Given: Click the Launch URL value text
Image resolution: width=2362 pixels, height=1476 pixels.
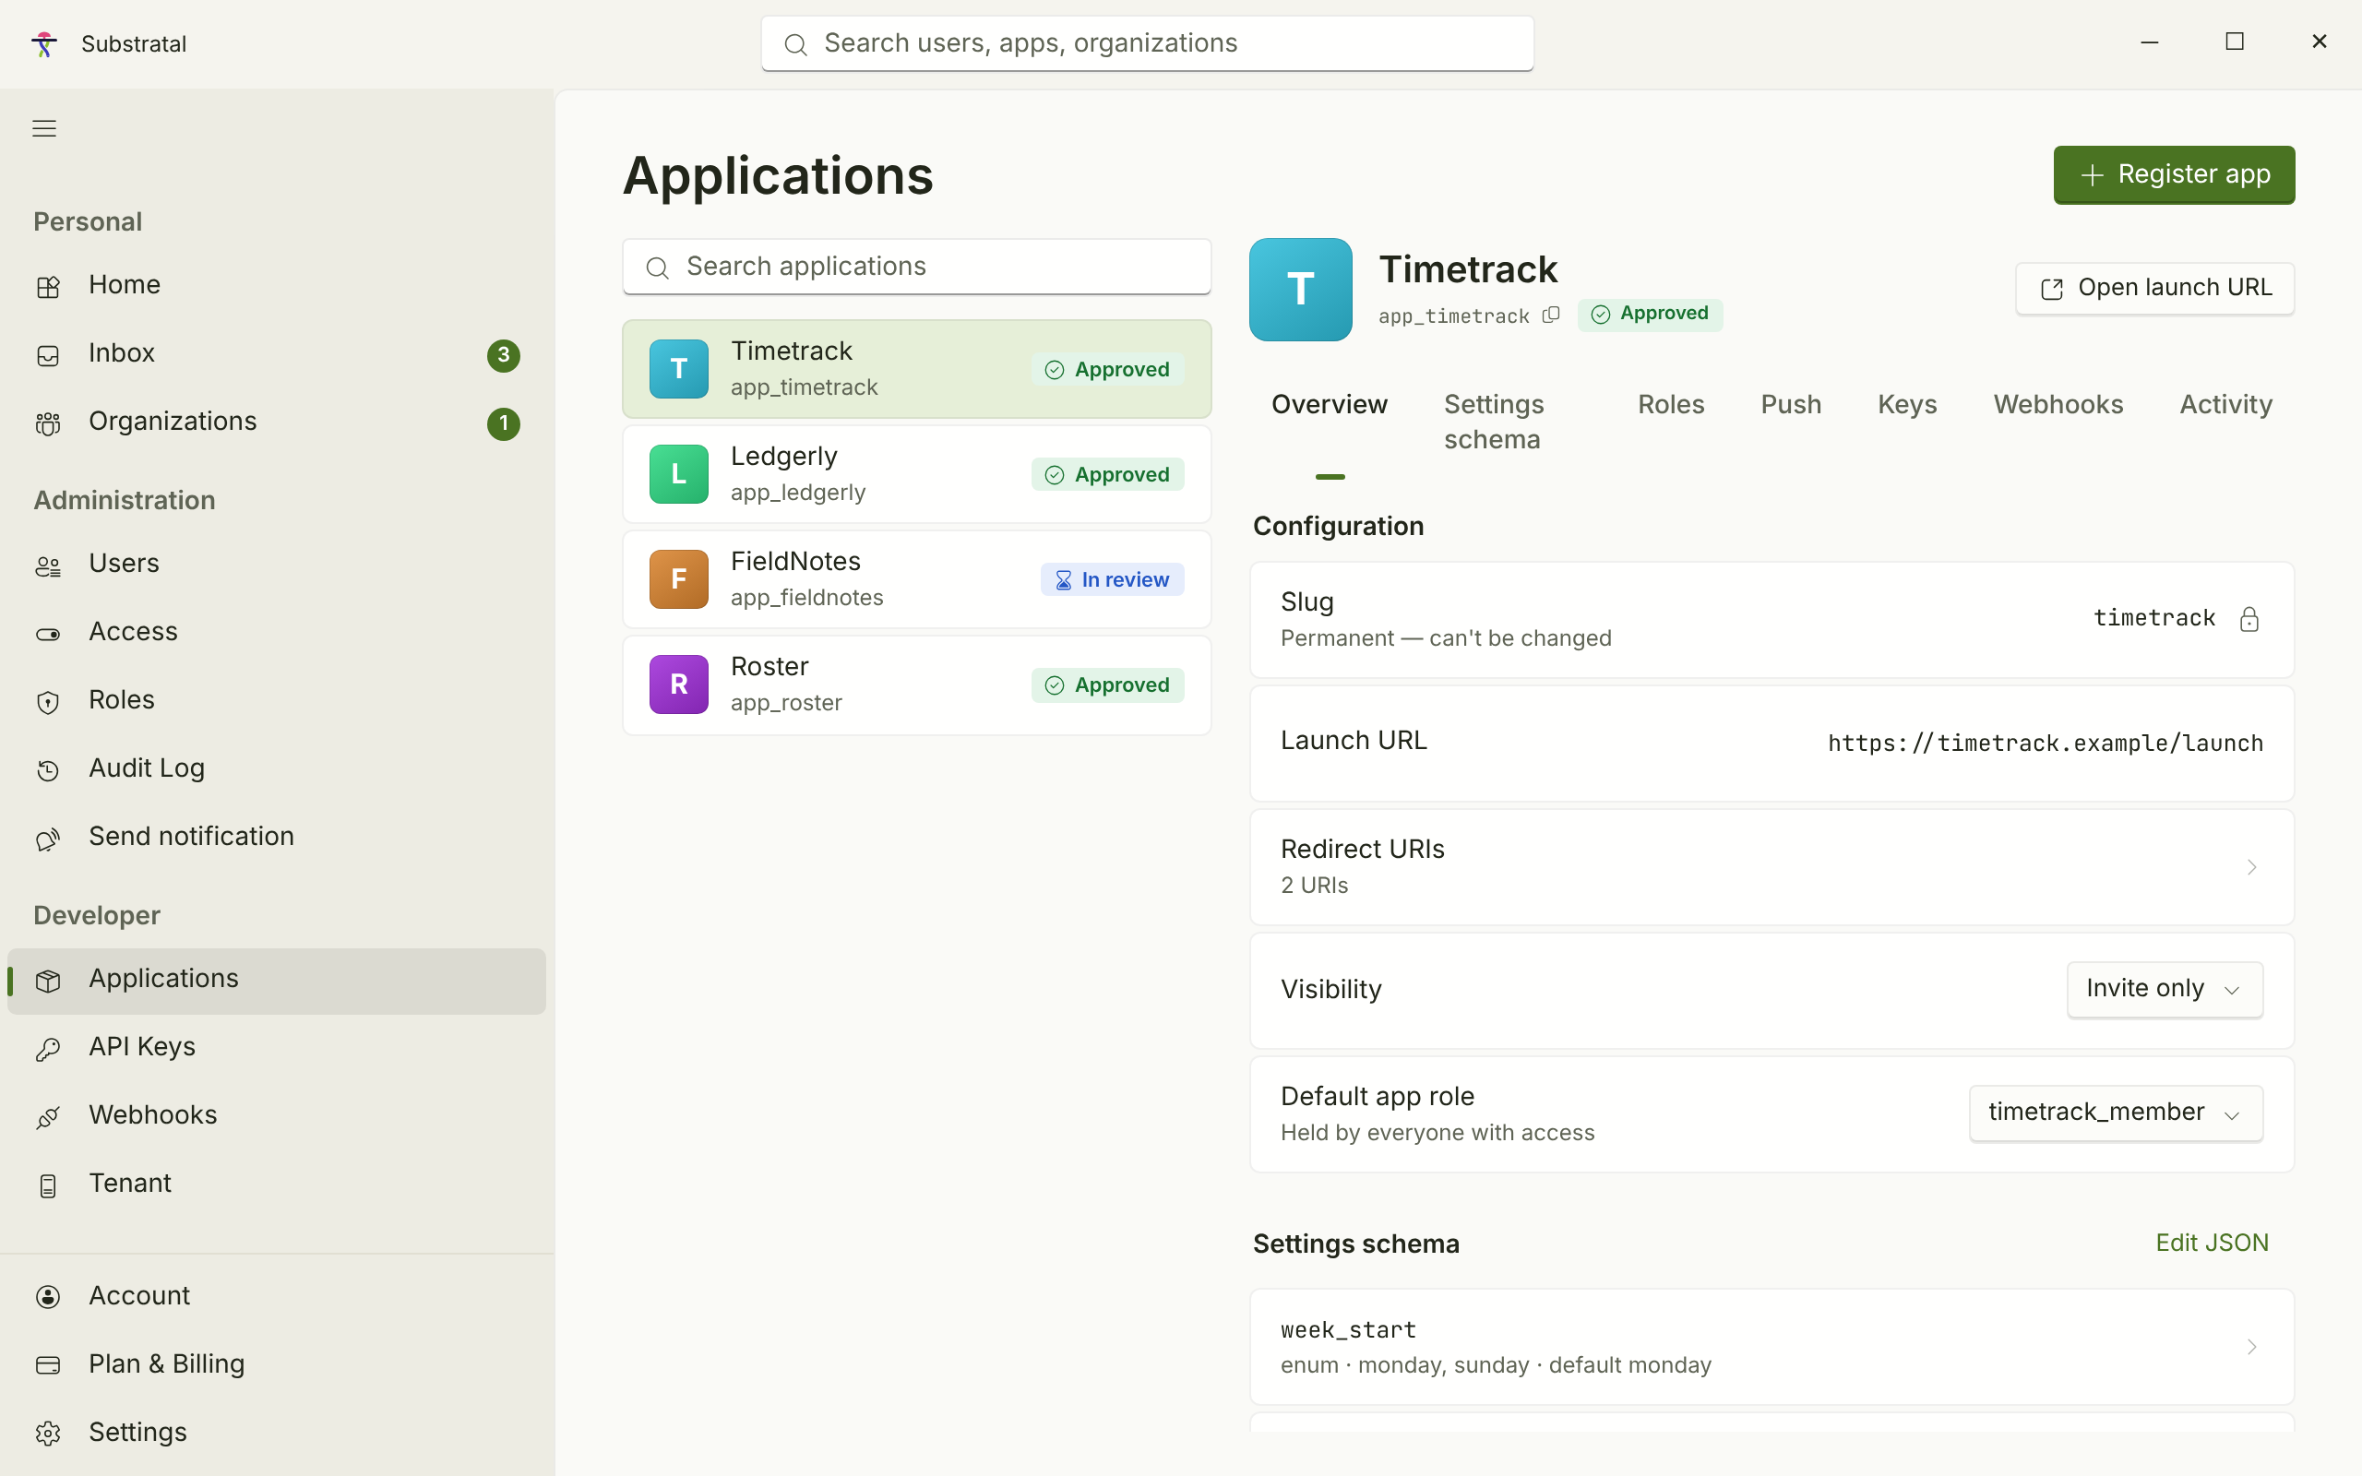Looking at the screenshot, I should click(x=2045, y=743).
